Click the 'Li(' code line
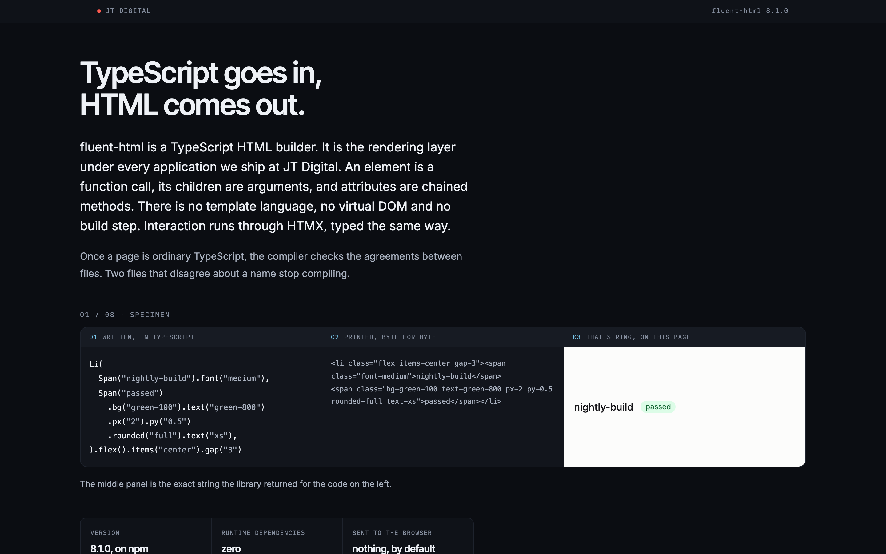This screenshot has width=886, height=554. (x=96, y=364)
